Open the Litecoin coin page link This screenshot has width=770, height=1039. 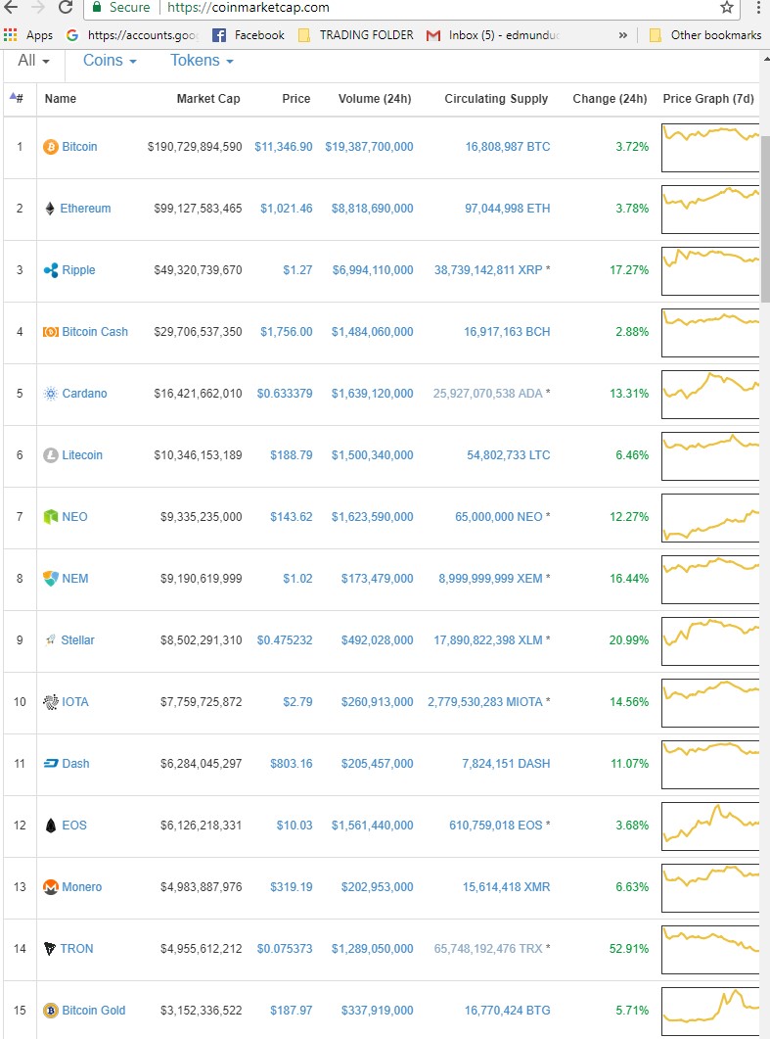(x=82, y=455)
